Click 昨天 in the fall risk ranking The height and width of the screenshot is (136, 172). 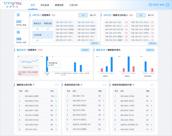coord(105,85)
